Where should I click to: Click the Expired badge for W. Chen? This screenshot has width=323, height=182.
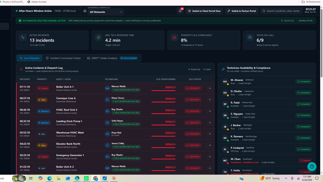click(x=305, y=160)
